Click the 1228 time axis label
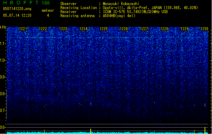 164,29
